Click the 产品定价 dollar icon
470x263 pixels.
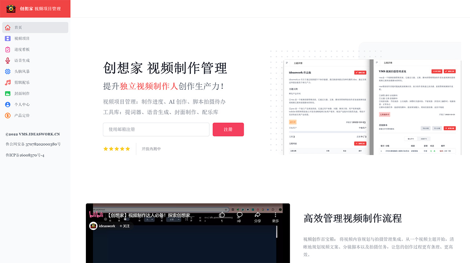pyautogui.click(x=7, y=115)
